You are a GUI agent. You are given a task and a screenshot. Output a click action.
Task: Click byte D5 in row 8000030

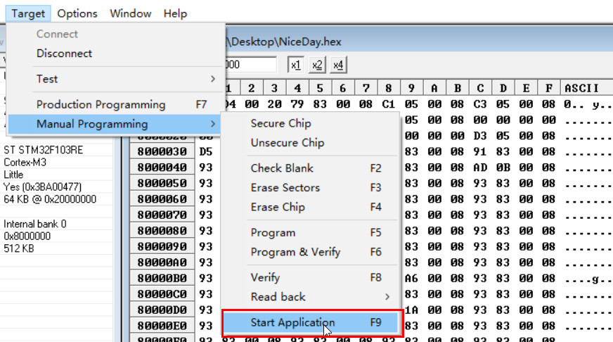point(206,151)
